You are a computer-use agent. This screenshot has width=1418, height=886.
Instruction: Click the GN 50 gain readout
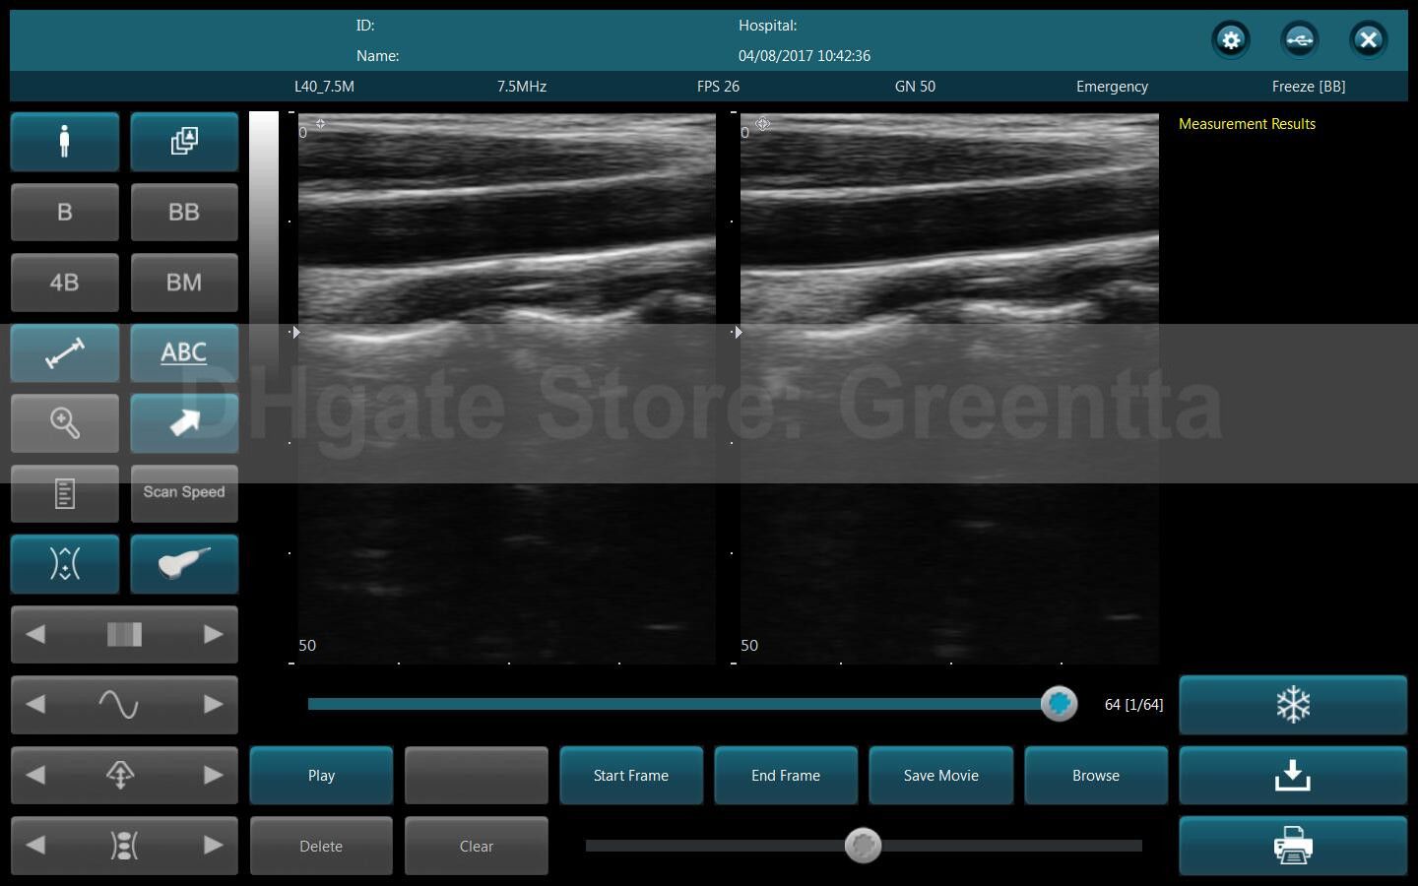(x=915, y=87)
